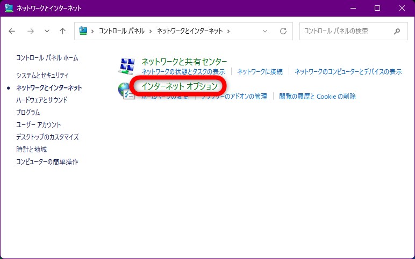Click the Internet Options globe icon
The width and height of the screenshot is (415, 259).
125,92
